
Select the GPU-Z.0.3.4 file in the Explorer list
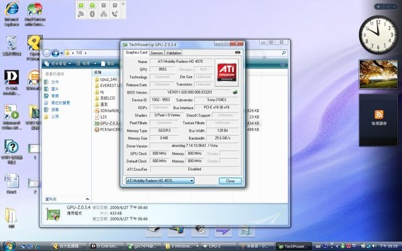107,123
